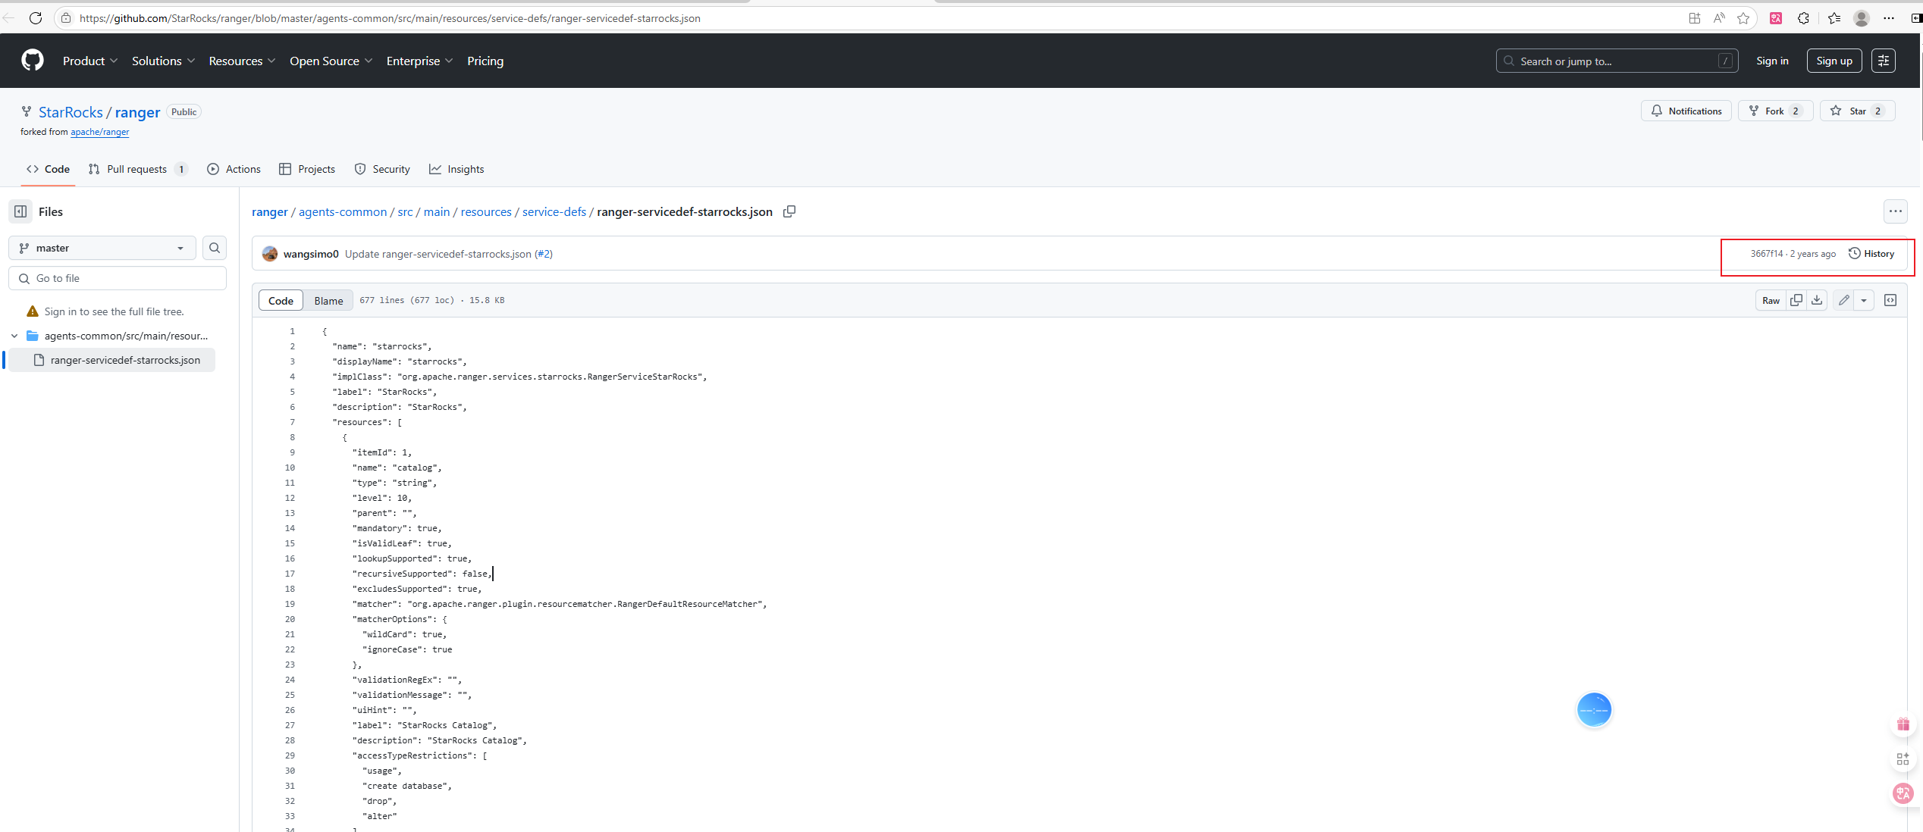Click the Pricing link
1923x832 pixels.
(485, 61)
